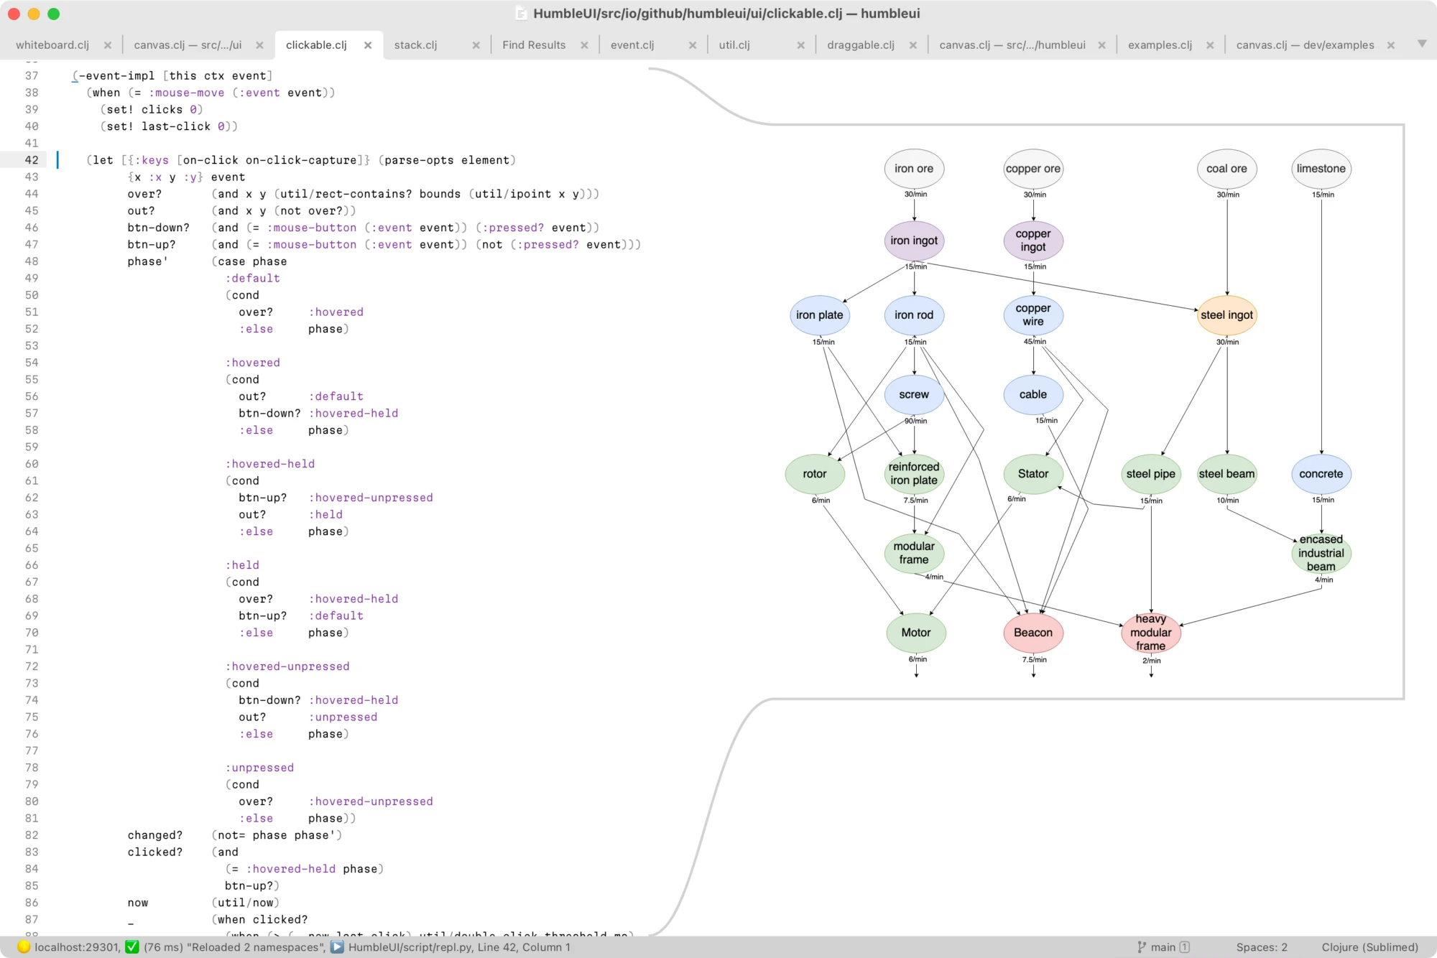Click the steel ingot orange node
Screen dimensions: 1437x958
(x=1226, y=315)
